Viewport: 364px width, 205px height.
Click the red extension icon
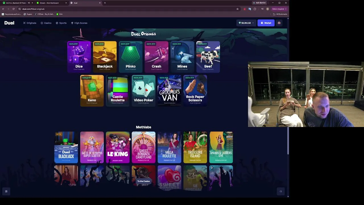pyautogui.click(x=245, y=9)
